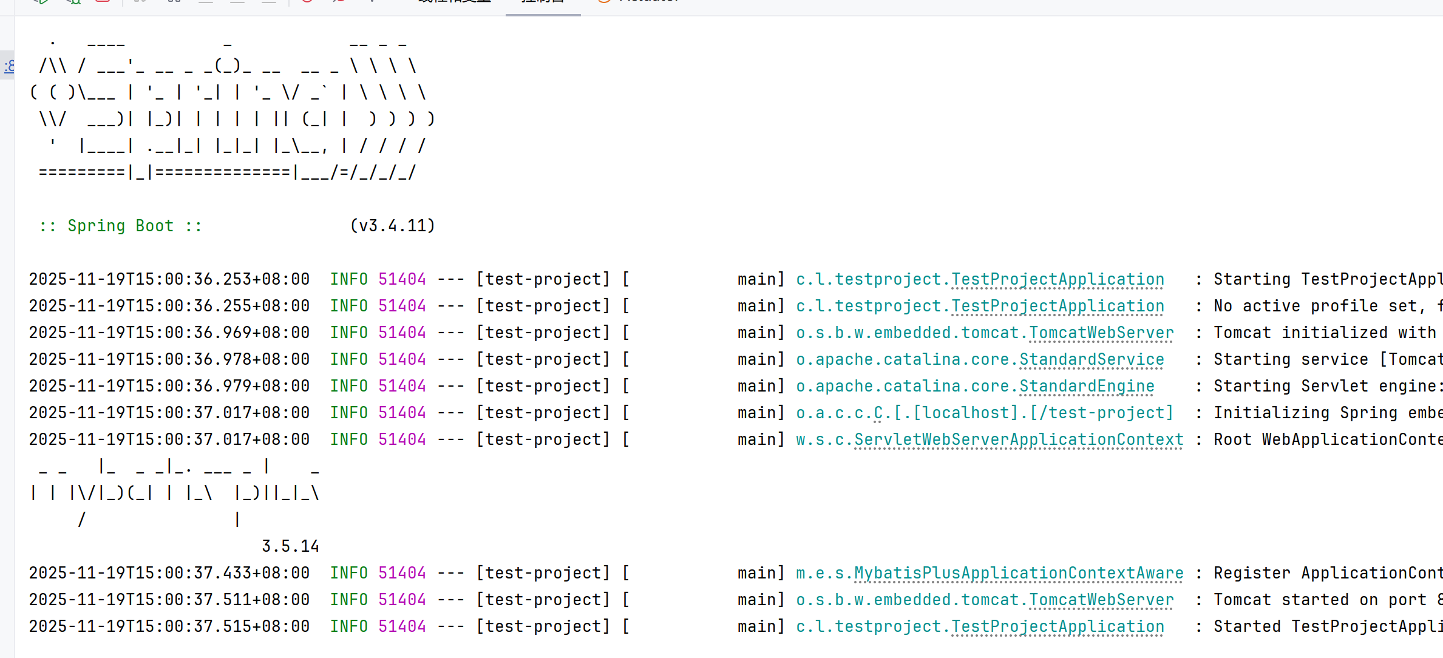The width and height of the screenshot is (1443, 658).
Task: Open TestProjectApplication link on 'No active profile' line
Action: coord(1057,306)
